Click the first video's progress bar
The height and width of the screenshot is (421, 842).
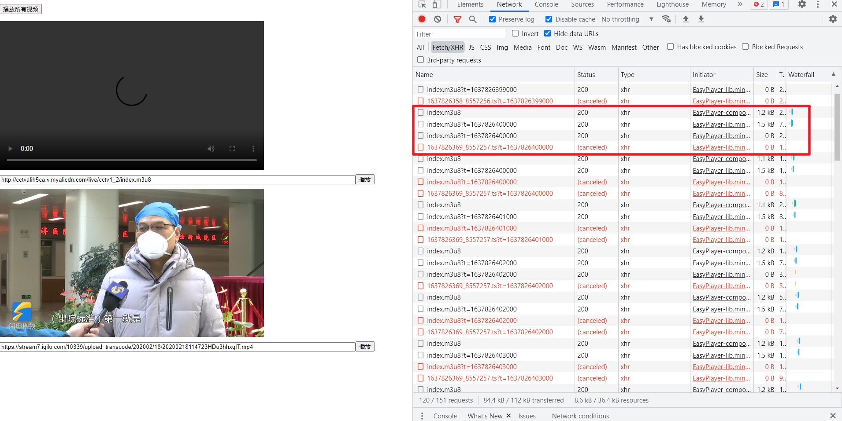131,160
